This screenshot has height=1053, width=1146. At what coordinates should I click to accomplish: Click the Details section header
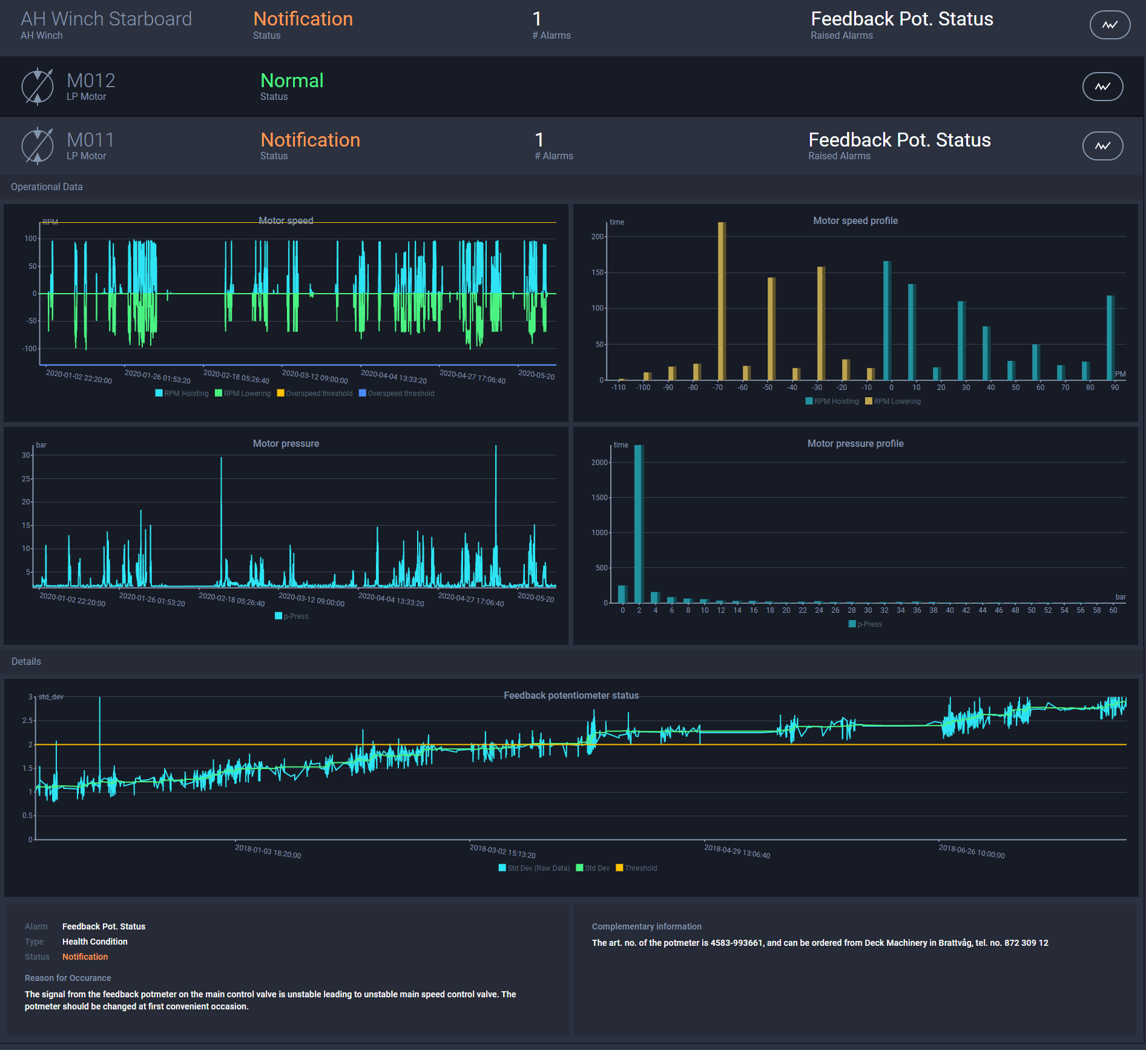pyautogui.click(x=26, y=662)
